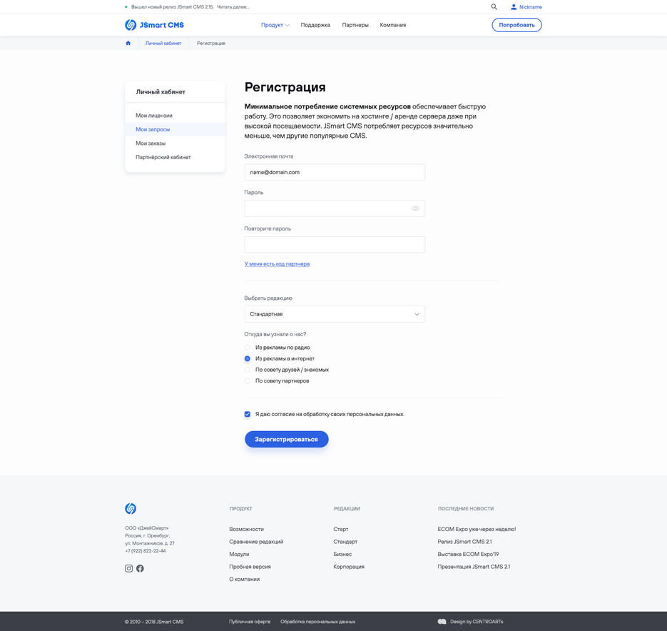Select 'Из рекламы в интернет' radio option

(x=247, y=358)
